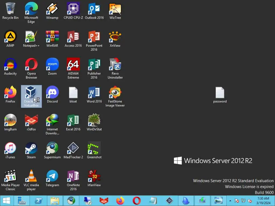Viewport: 275px width, 206px height.
Task: Switch to MadTracker in the taskbar
Action: coord(169,201)
